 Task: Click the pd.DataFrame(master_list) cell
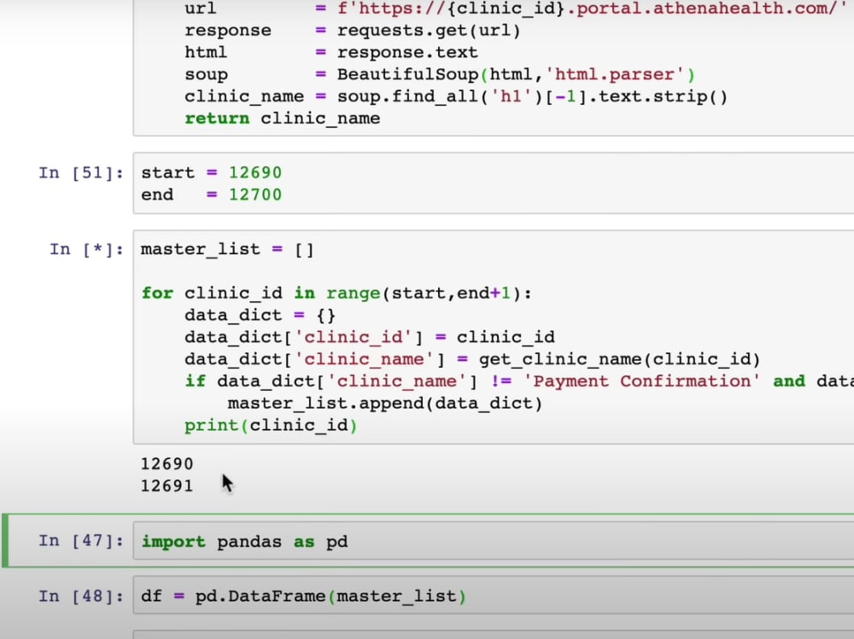(x=494, y=595)
